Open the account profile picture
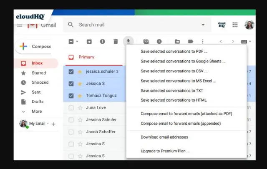Image resolution: width=267 pixels, height=169 pixels. click(249, 25)
